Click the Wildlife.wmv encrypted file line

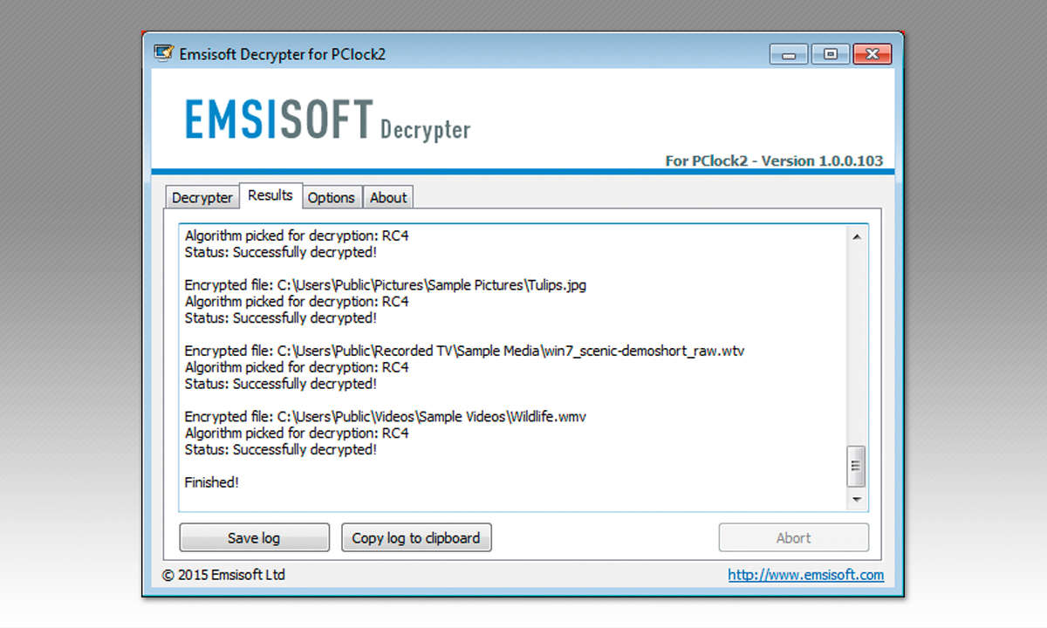click(x=385, y=417)
